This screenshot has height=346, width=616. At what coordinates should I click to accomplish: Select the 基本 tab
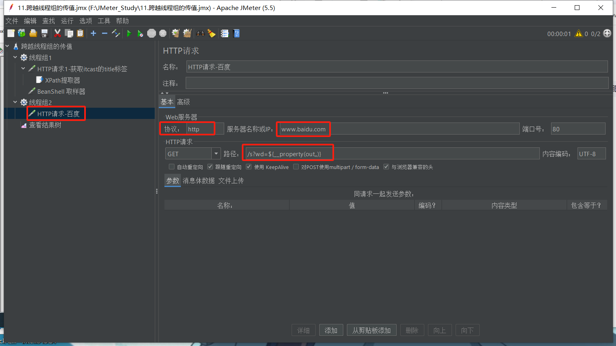(167, 102)
